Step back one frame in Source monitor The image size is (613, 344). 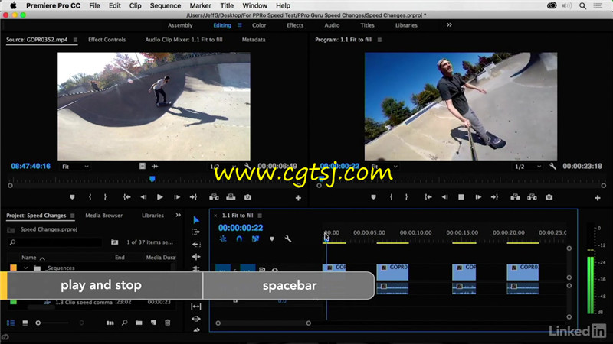point(143,197)
